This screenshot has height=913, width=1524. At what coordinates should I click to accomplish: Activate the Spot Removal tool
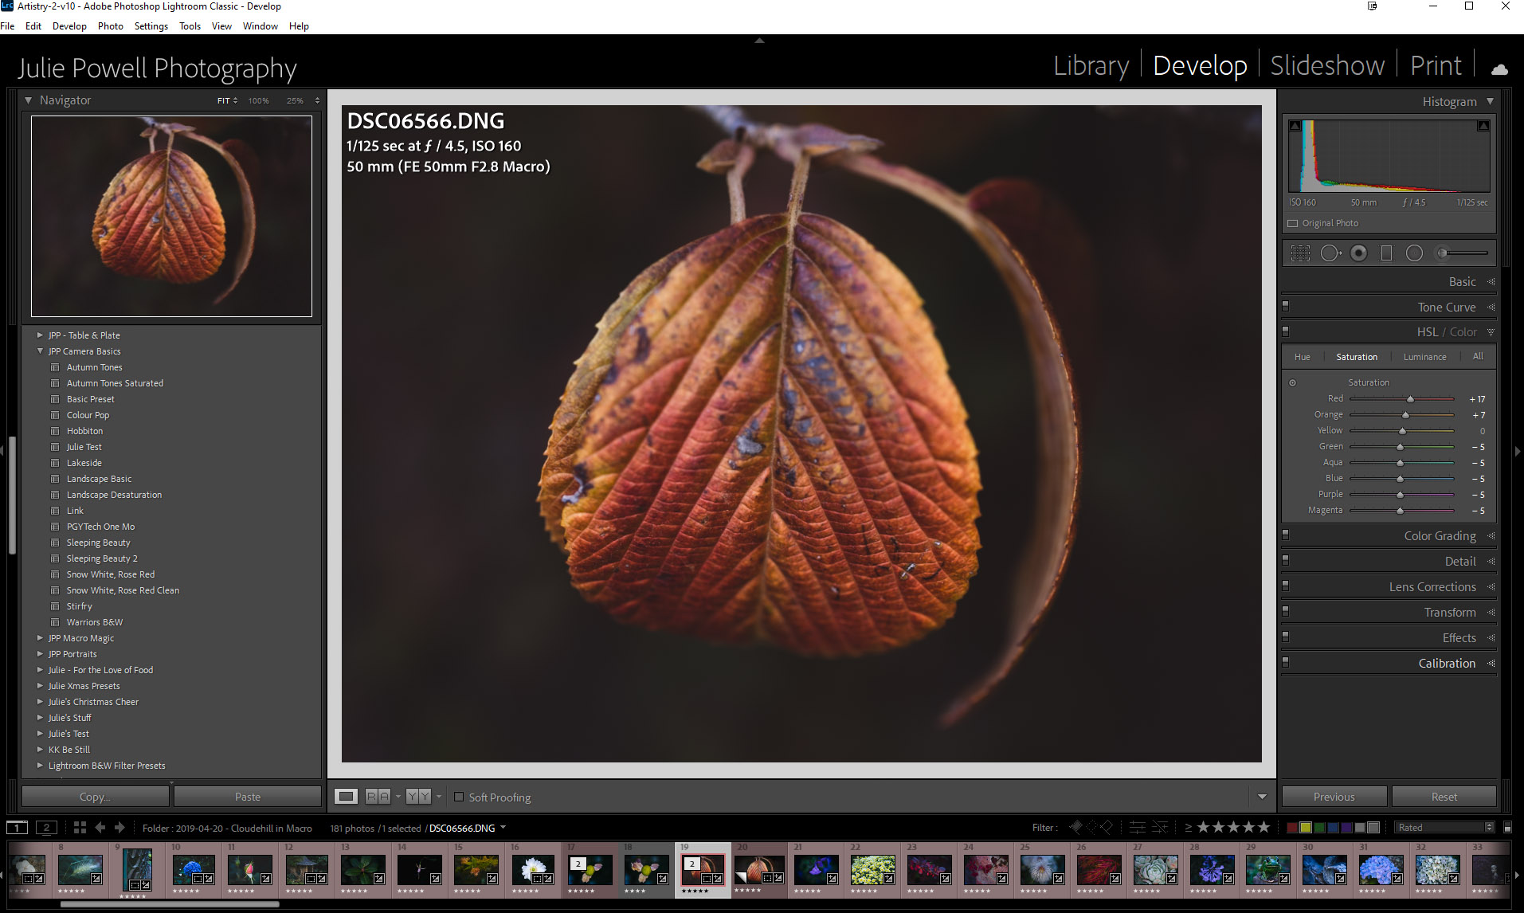coord(1330,253)
